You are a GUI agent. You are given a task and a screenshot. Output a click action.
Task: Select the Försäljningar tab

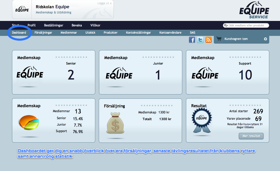[43, 32]
